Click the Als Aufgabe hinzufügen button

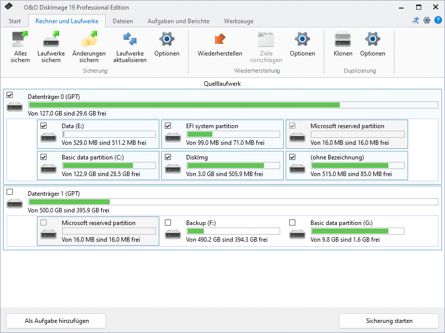coord(56,321)
